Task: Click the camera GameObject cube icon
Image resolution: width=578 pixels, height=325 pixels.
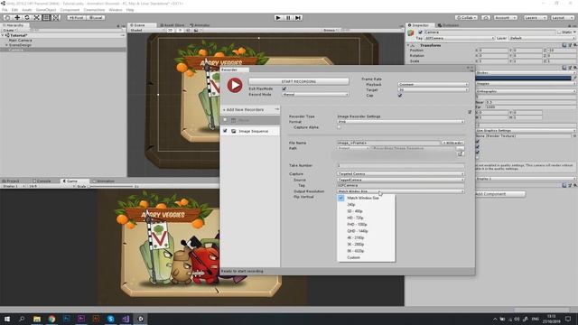Action: (411, 33)
